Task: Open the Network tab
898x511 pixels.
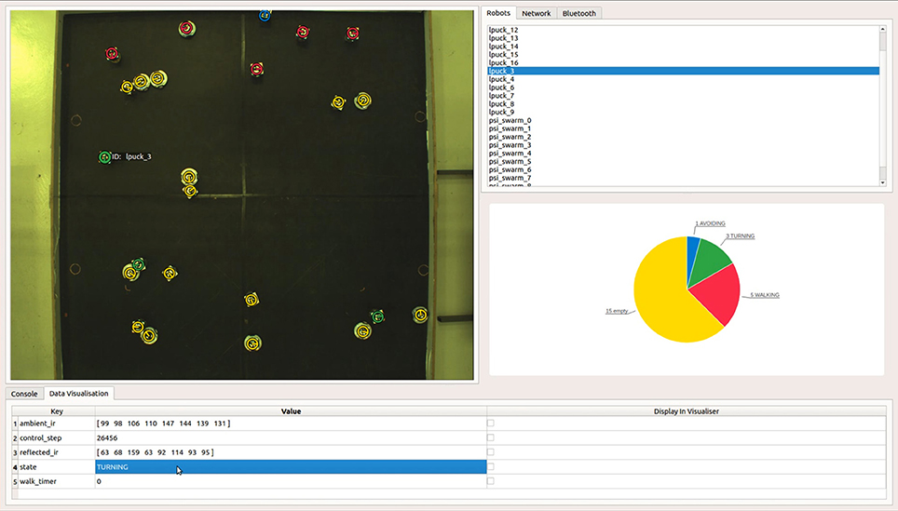Action: 536,13
